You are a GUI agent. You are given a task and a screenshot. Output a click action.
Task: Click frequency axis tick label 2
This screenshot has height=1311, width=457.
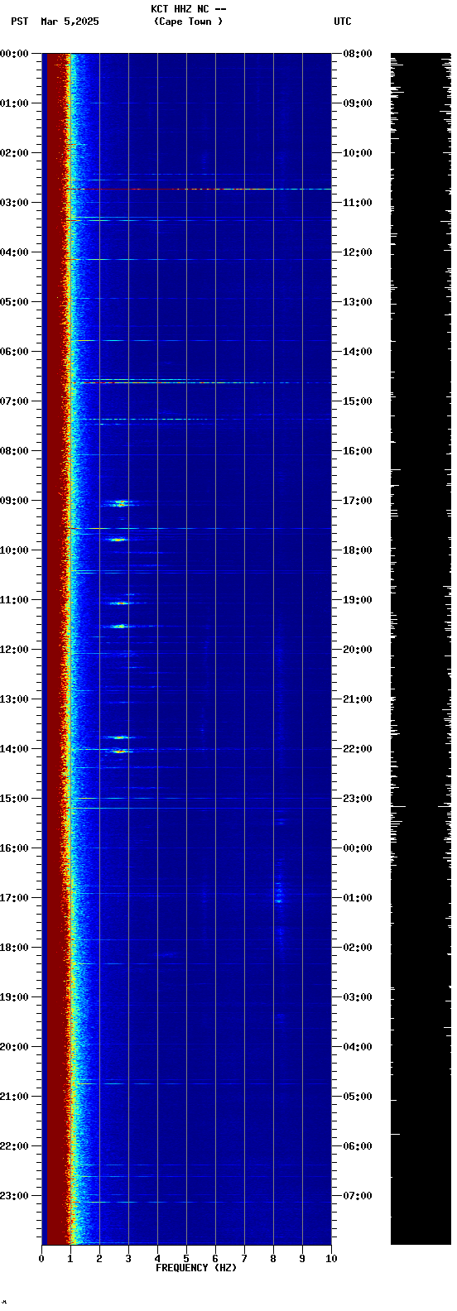point(99,1259)
